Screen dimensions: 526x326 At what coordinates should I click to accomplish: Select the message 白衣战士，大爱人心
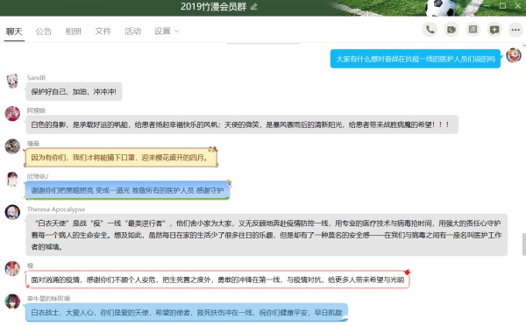pyautogui.click(x=187, y=313)
